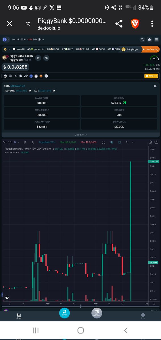Open the PIGGYBANK address 0XF73...2976
The image size is (161, 340).
point(22,91)
